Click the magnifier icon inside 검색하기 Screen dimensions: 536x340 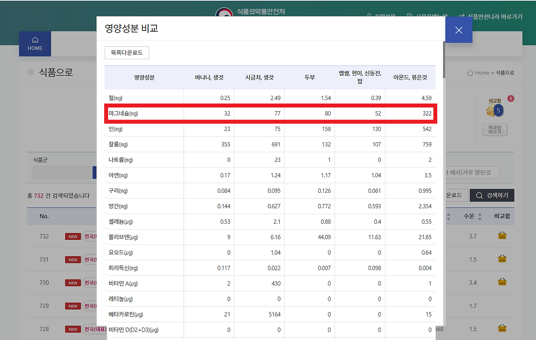point(480,195)
